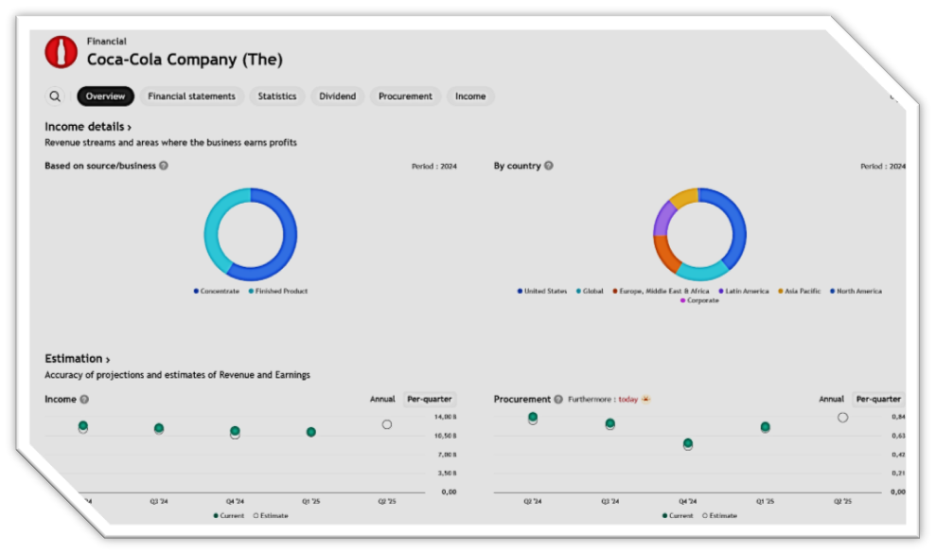Viewport: 936px width, 554px height.
Task: Click the '3,50 B' axis value
Action: pos(447,473)
